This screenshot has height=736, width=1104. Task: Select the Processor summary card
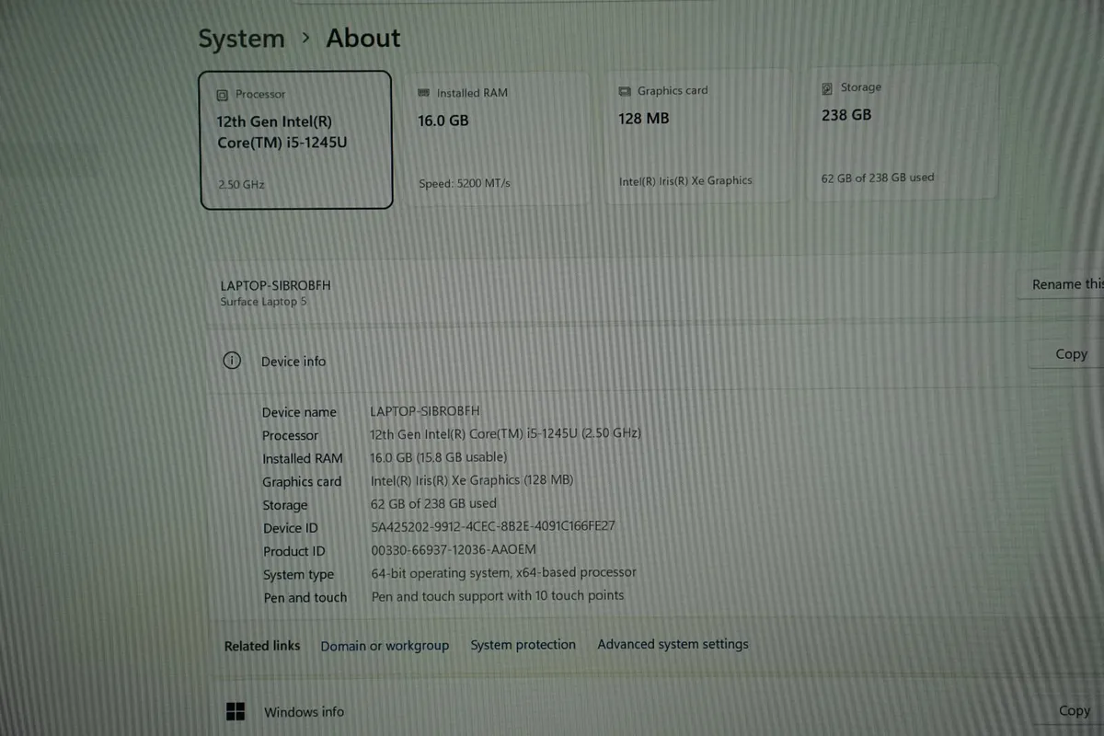coord(296,140)
